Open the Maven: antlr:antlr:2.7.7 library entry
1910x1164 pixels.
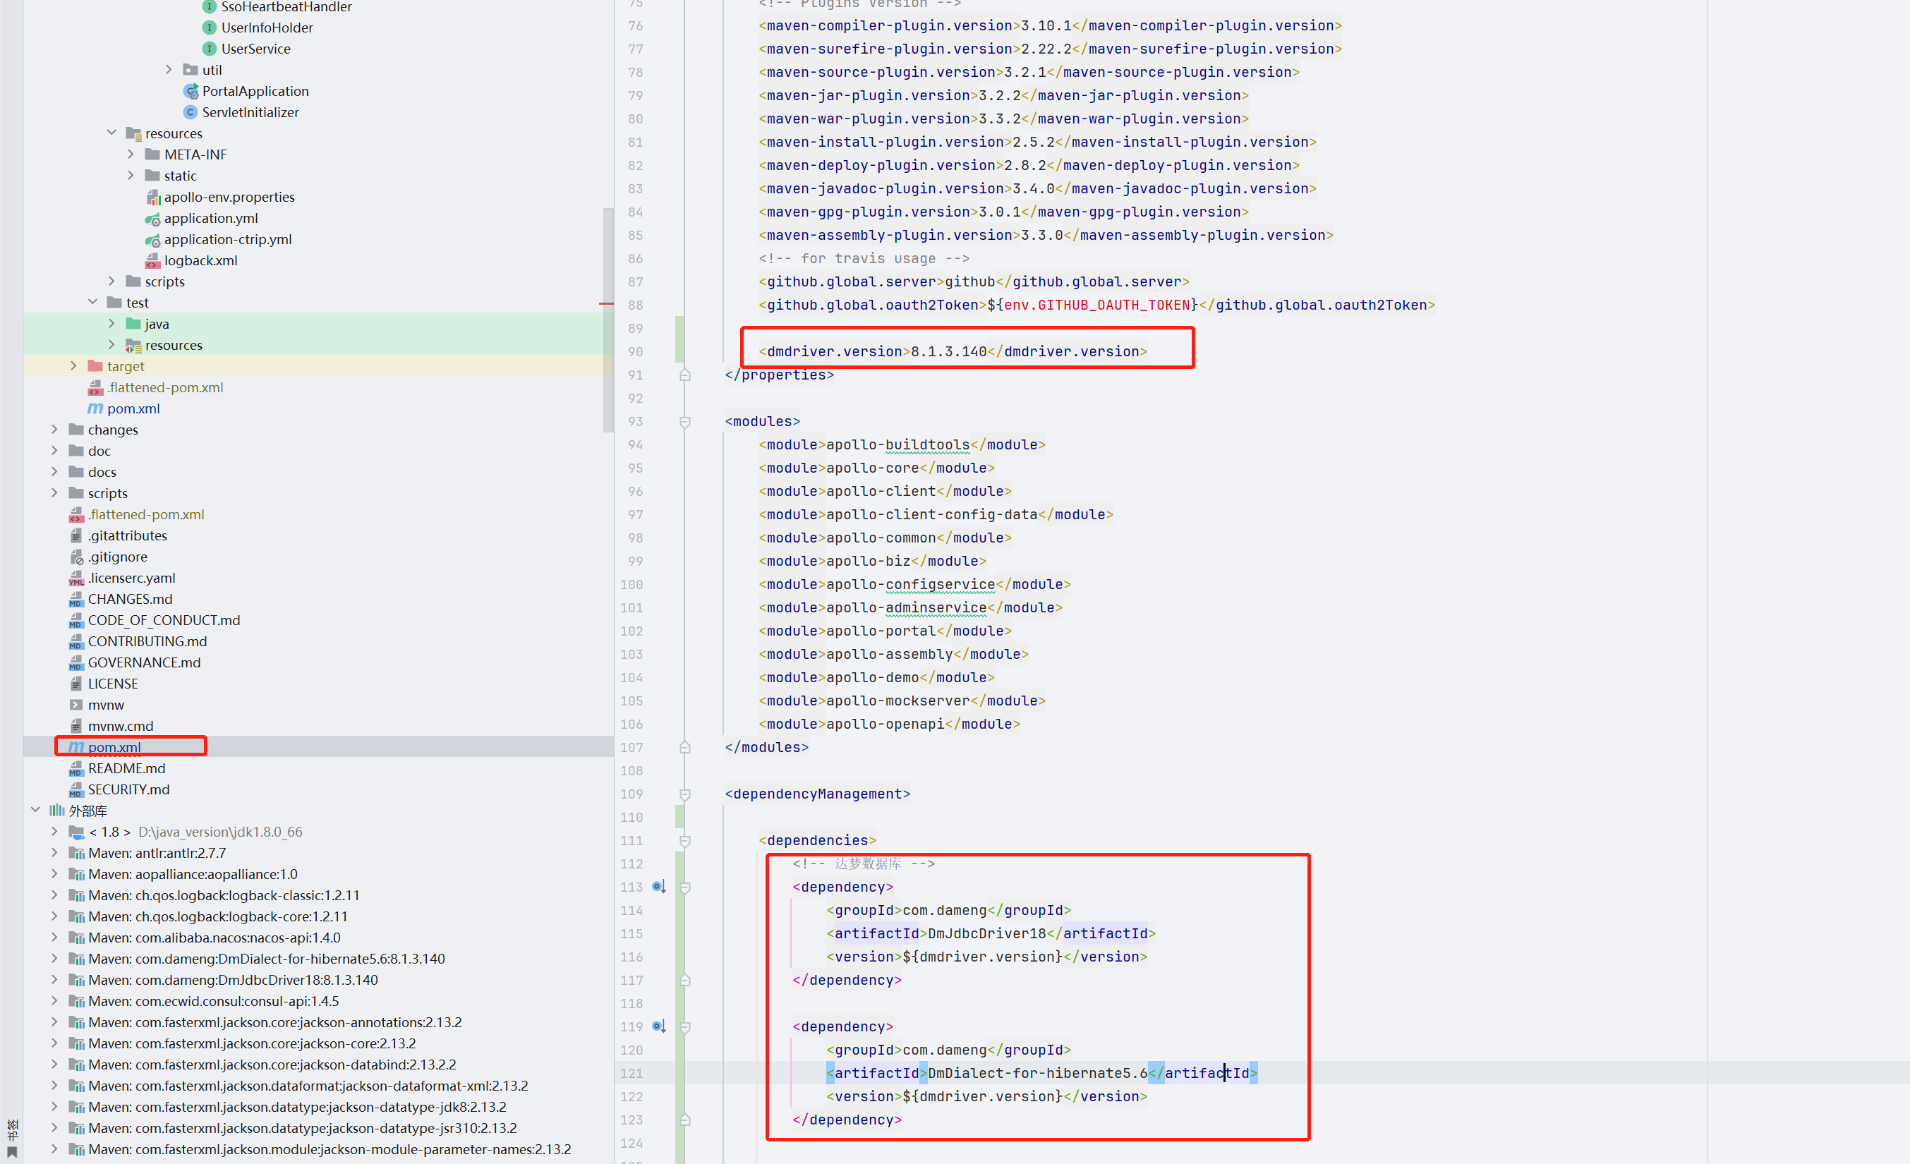coord(157,852)
